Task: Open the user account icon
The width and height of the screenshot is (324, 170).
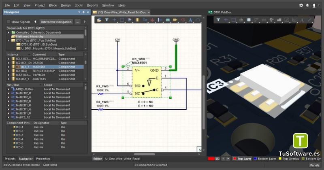Action: click(314, 5)
